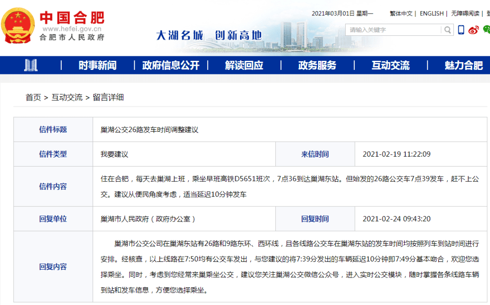Open the Weibo icon link
This screenshot has height=305, width=490.
coord(474,30)
